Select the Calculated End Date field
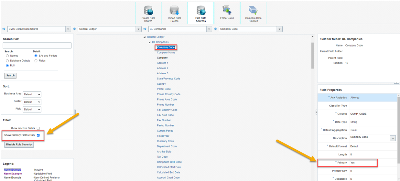400x181 pixels. [168, 172]
